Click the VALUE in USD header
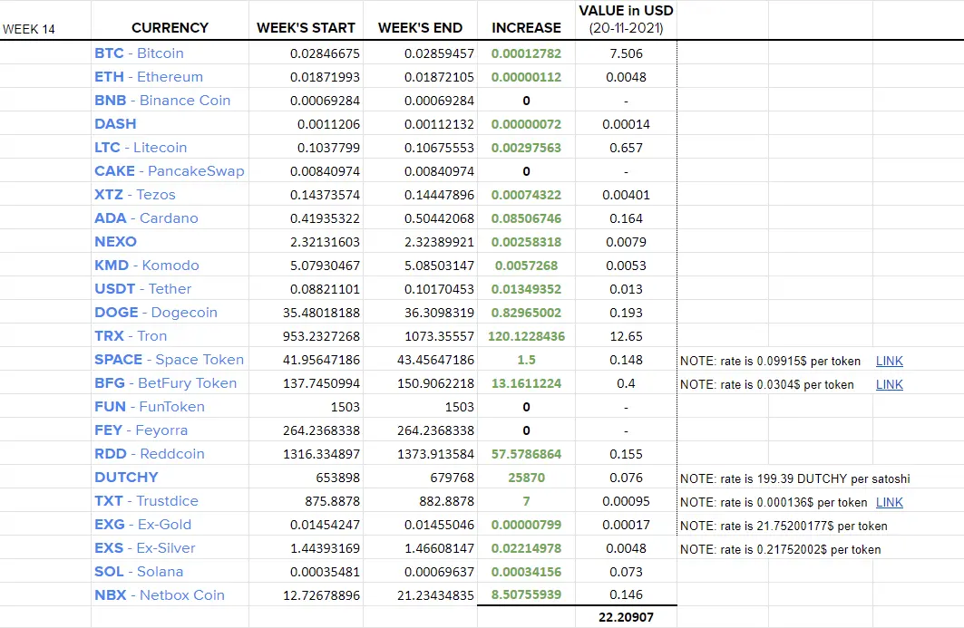The image size is (964, 628). (626, 19)
